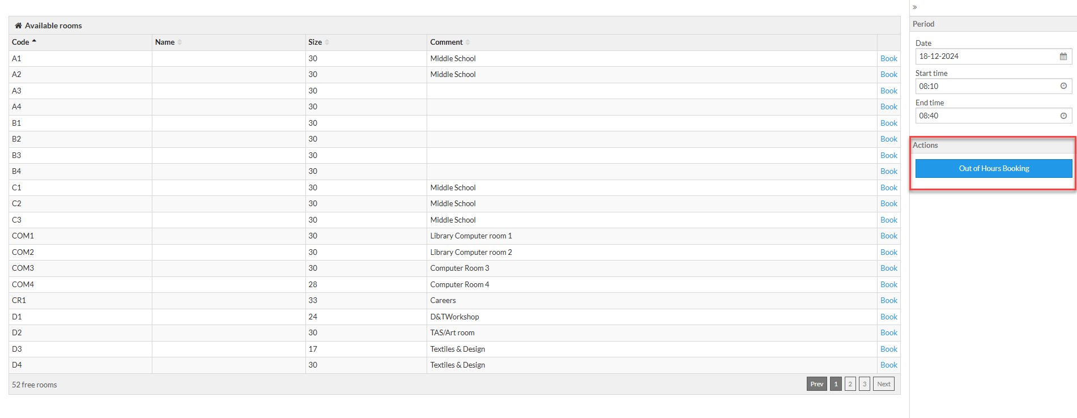Screen dimensions: 1077x418
Task: Click the home icon beside Available rooms
Action: (18, 25)
